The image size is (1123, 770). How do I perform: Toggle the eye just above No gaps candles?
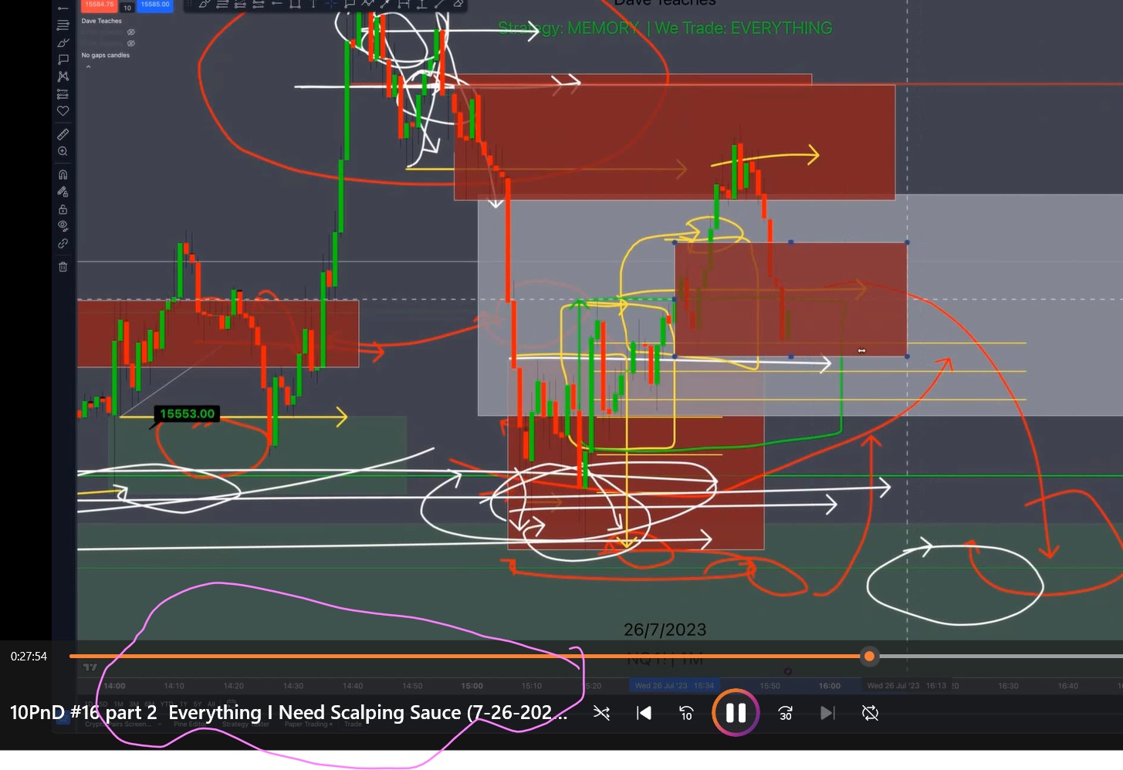[131, 43]
